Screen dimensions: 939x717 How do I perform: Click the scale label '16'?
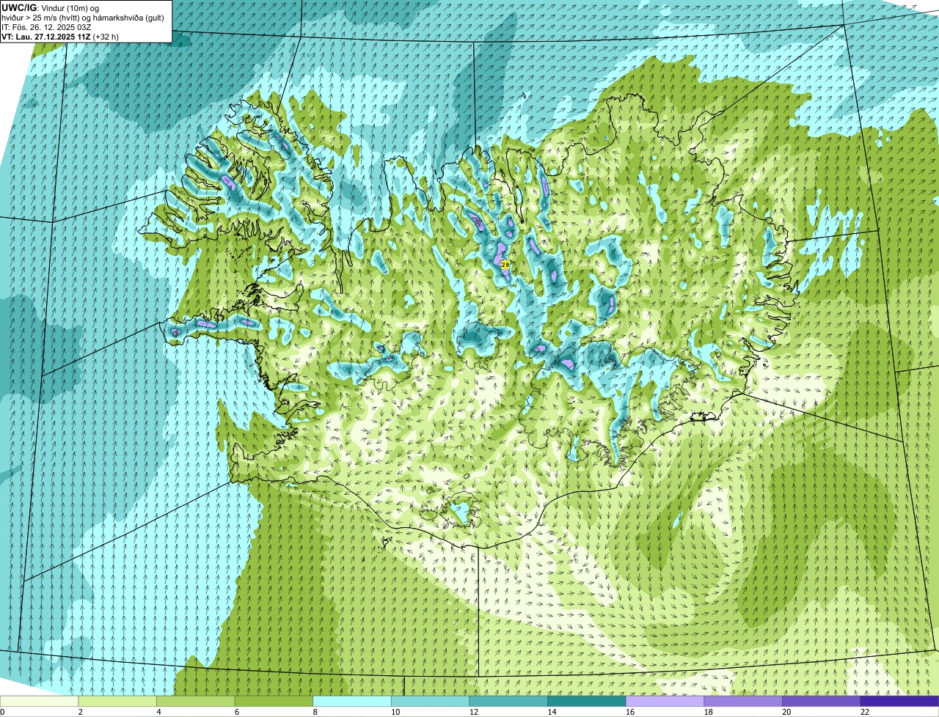(x=630, y=712)
